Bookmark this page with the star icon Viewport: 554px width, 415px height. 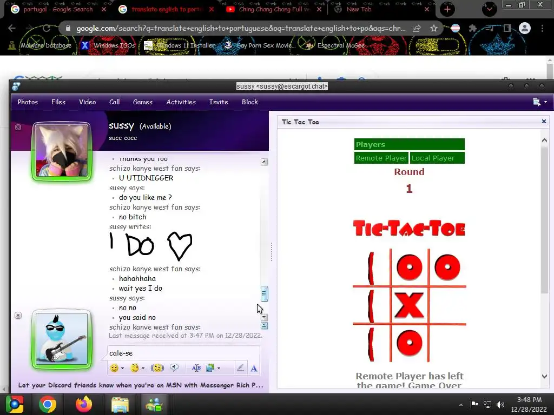click(434, 28)
